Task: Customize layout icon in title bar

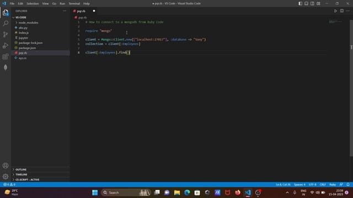Action: click(x=318, y=3)
